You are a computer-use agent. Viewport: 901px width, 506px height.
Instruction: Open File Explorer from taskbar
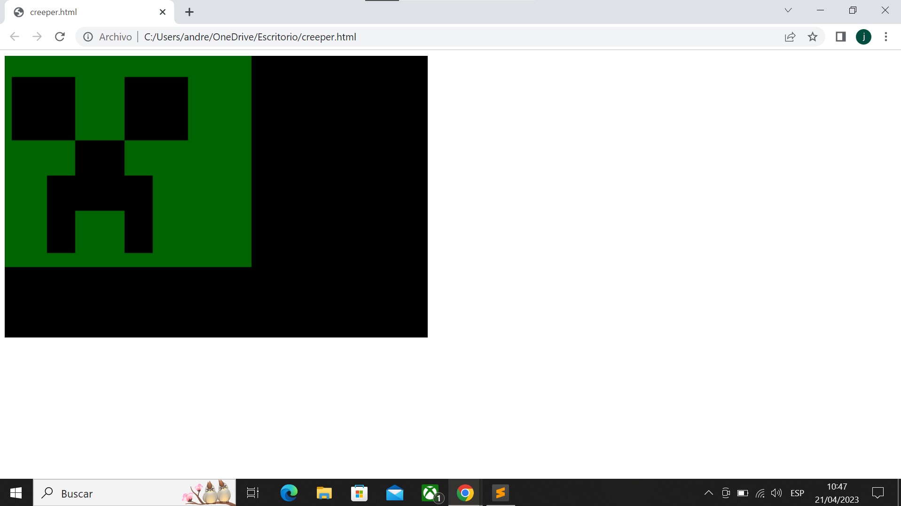pyautogui.click(x=324, y=493)
